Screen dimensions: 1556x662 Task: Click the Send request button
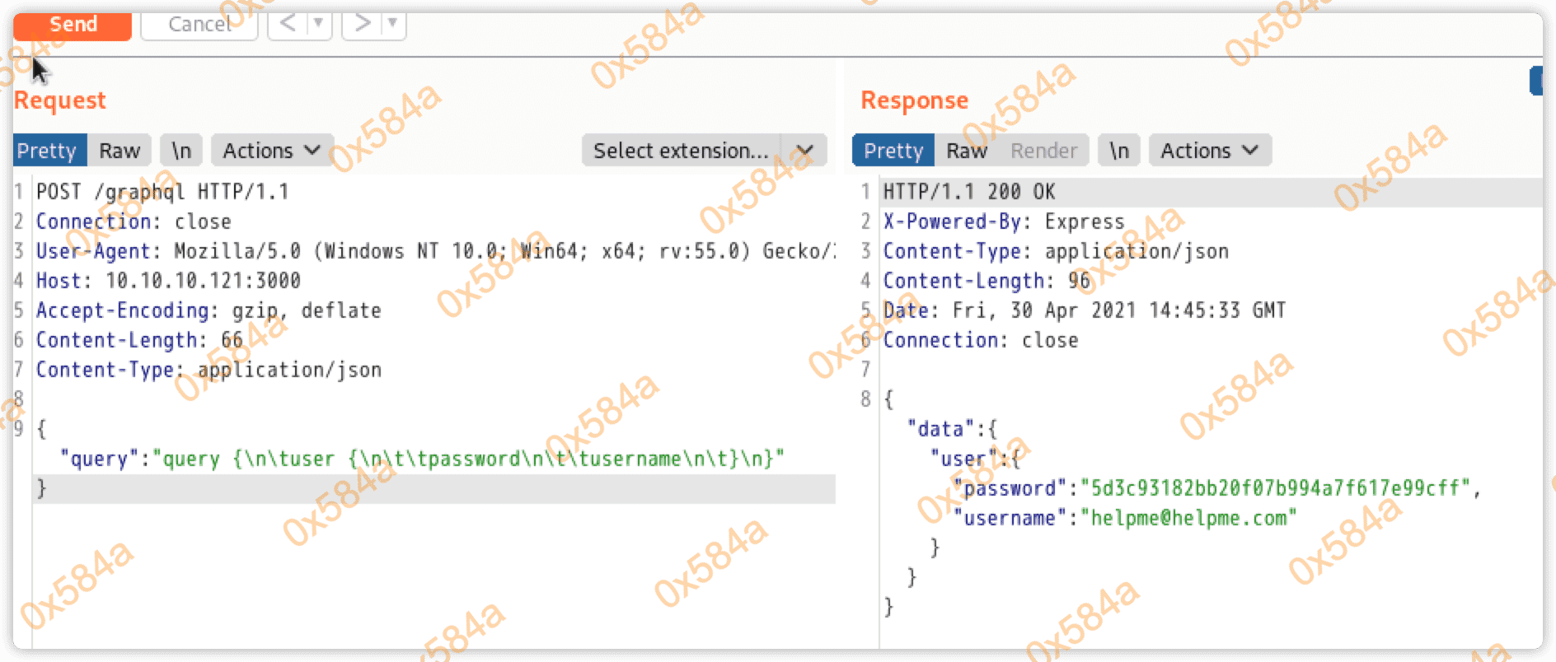(x=73, y=25)
